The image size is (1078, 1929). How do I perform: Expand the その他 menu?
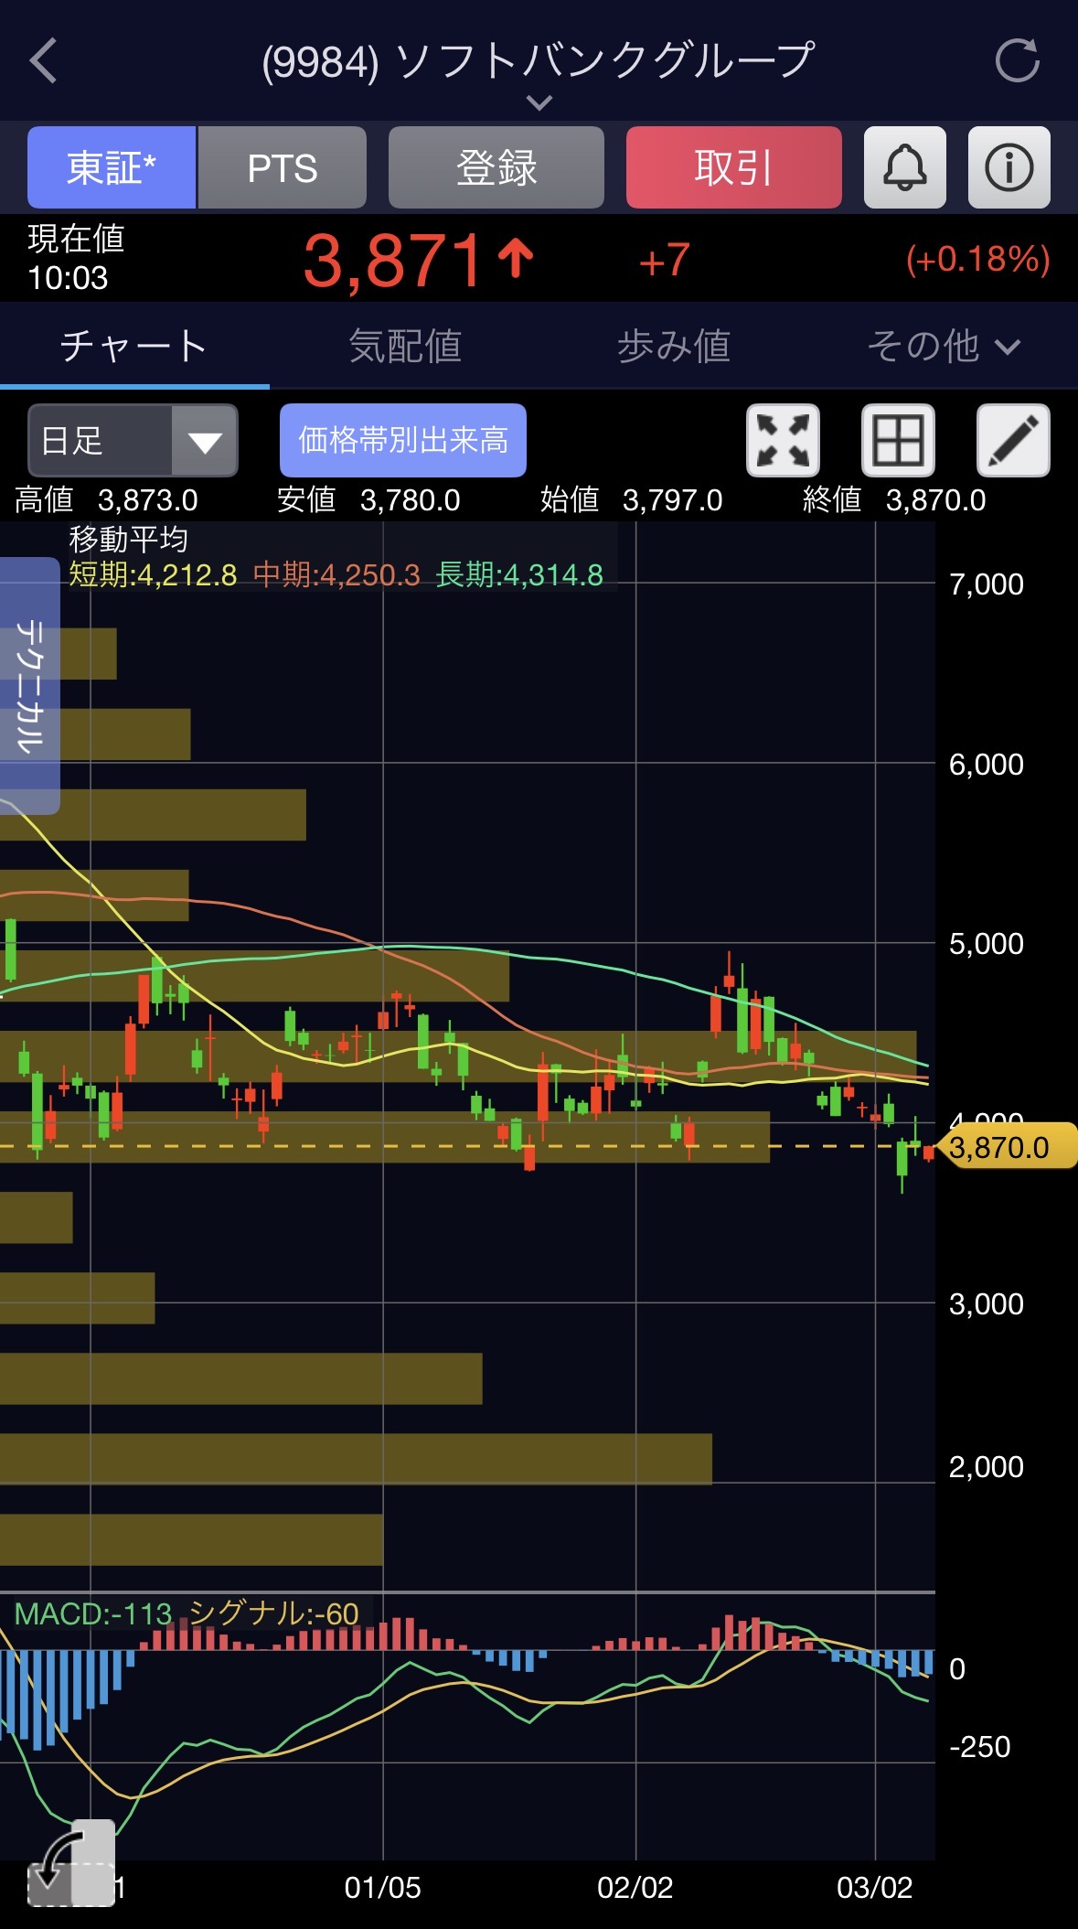(x=943, y=347)
